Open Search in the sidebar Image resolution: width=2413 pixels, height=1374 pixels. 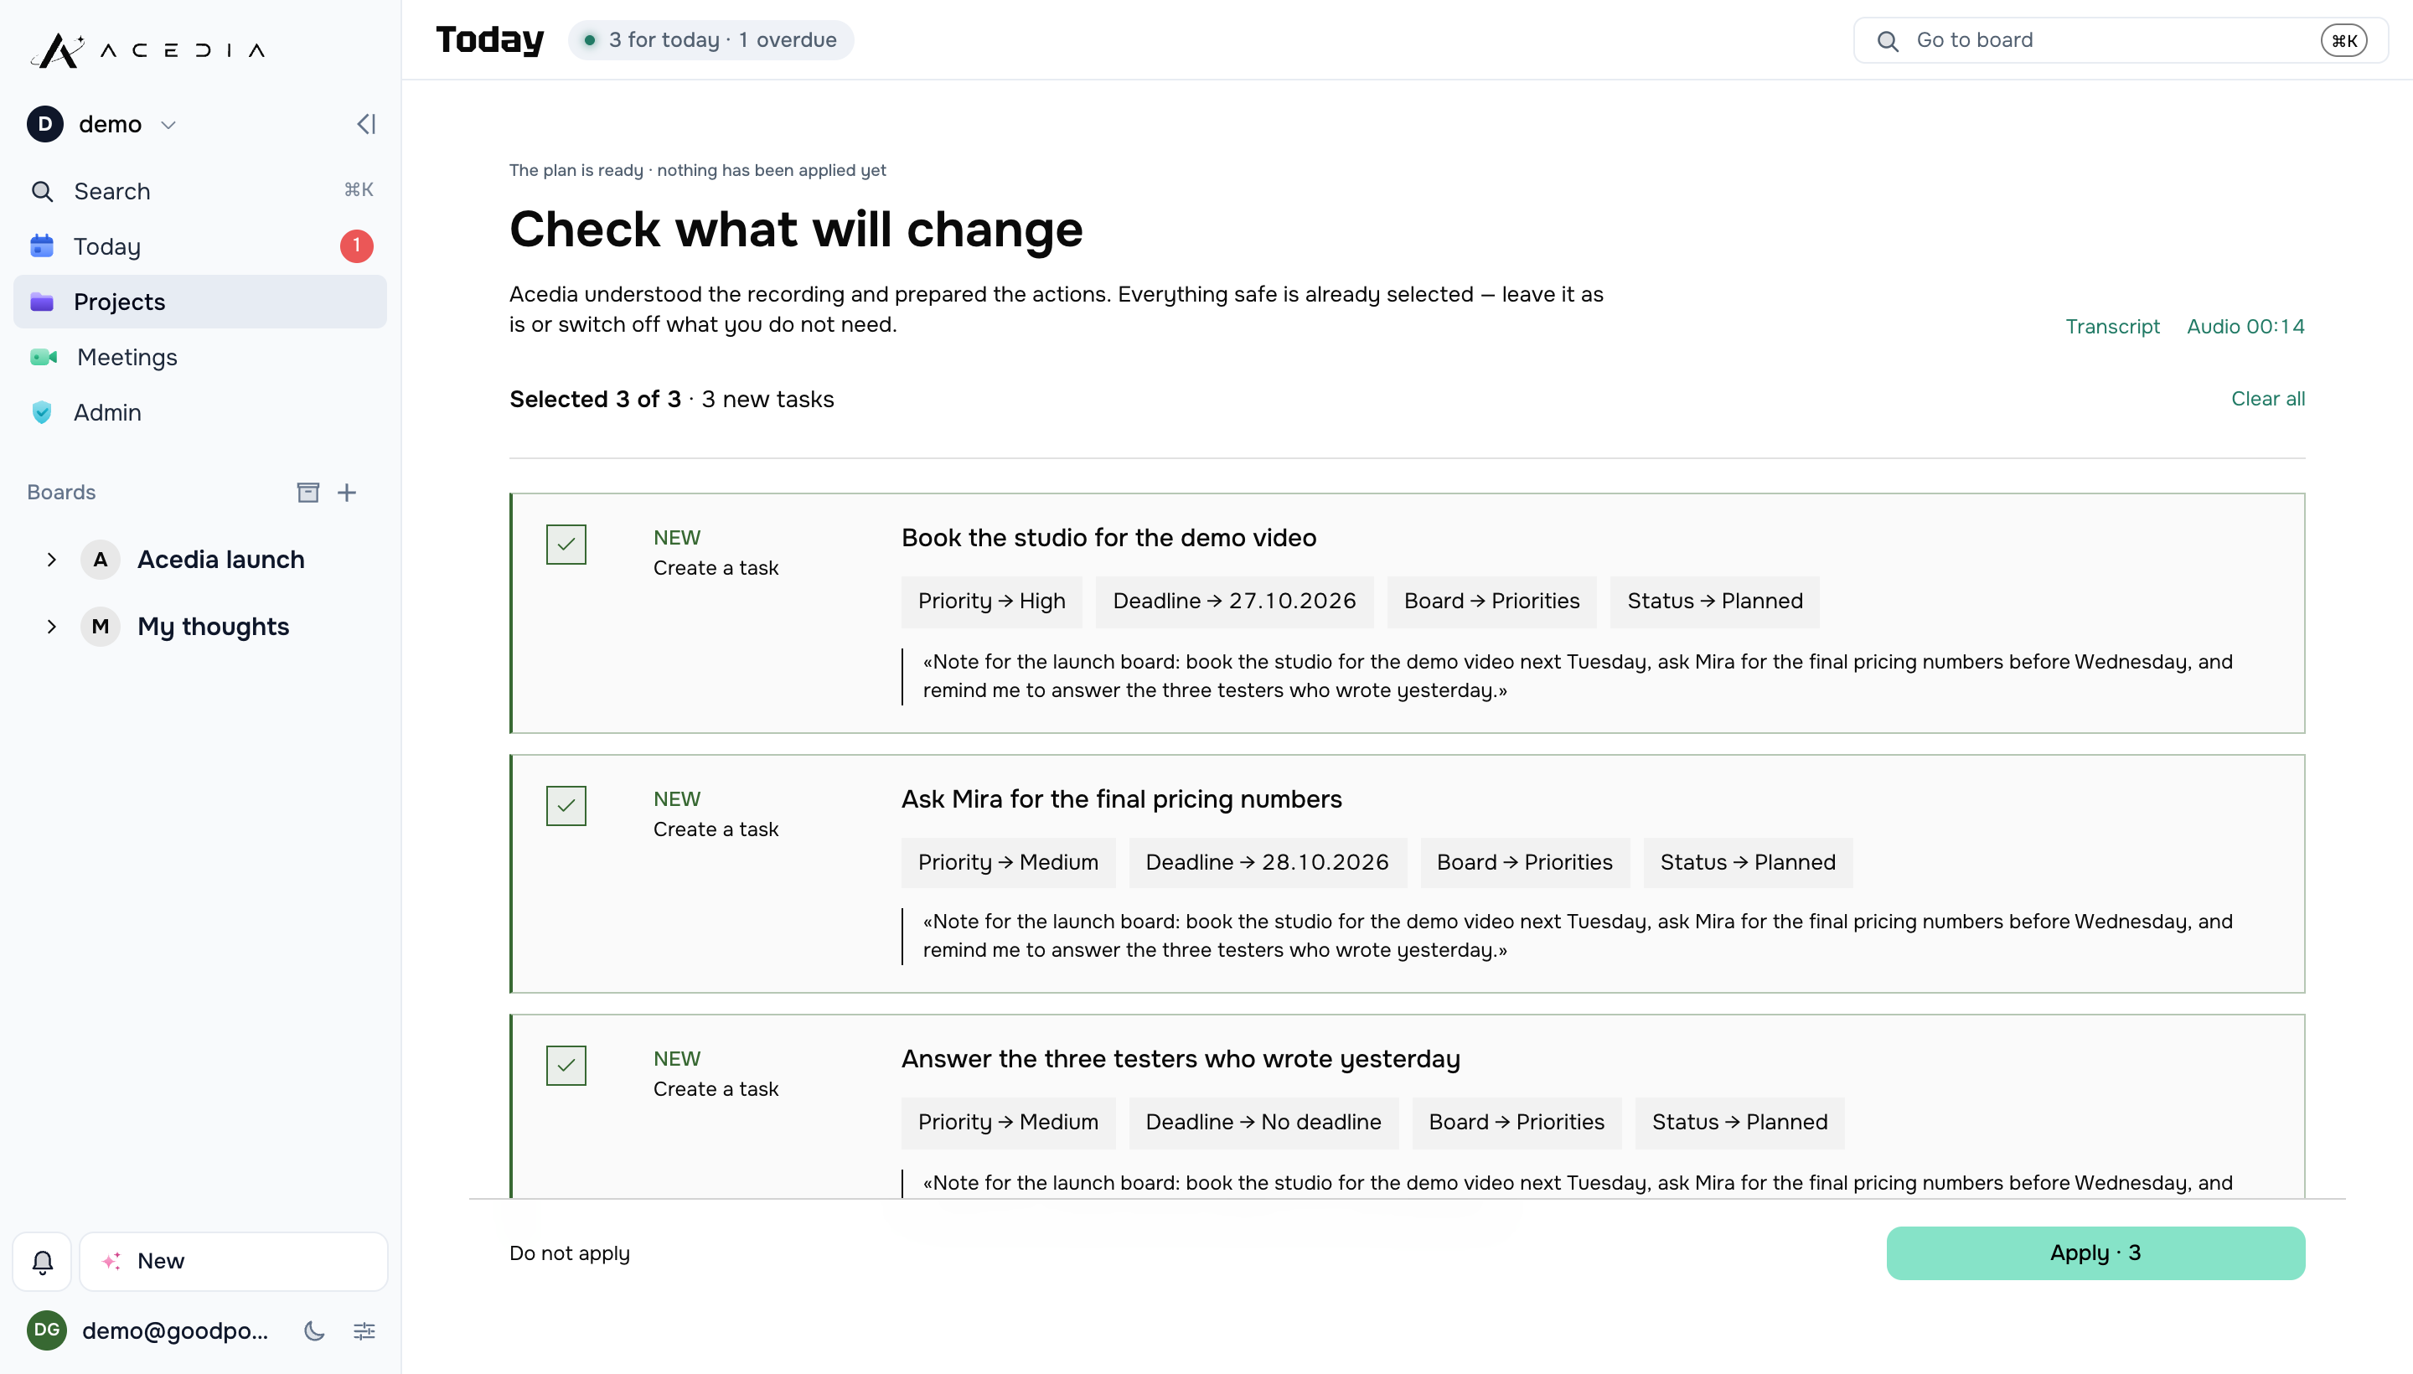point(200,191)
